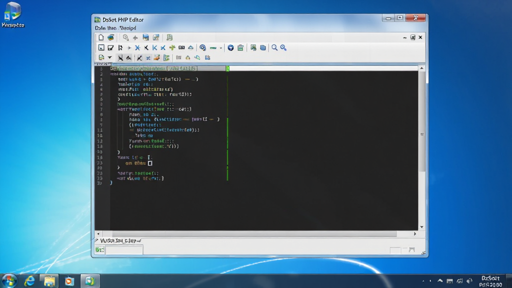Image resolution: width=512 pixels, height=288 pixels.
Task: Click the green icon left of the bottom input field
Action: point(99,250)
